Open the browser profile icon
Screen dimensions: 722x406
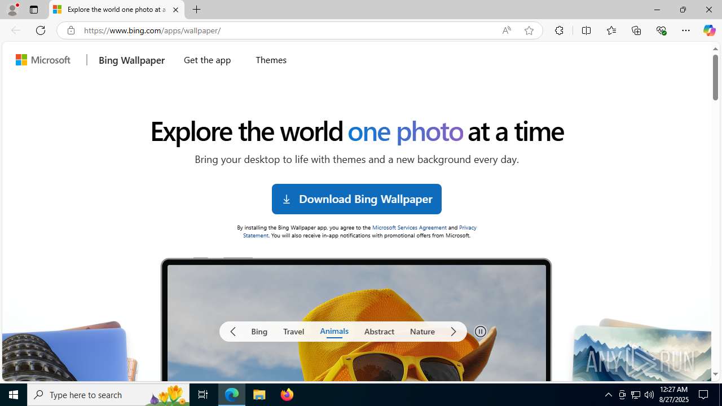tap(12, 10)
